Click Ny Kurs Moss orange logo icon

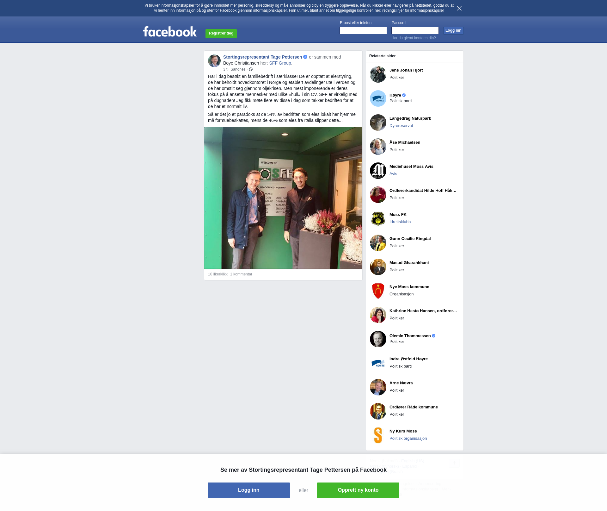pyautogui.click(x=378, y=435)
